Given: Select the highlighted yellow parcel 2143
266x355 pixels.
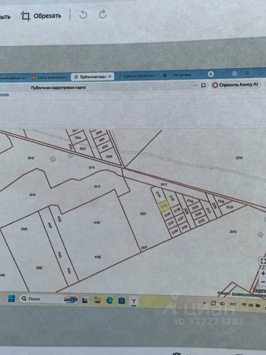Looking at the screenshot, I should point(164,206).
